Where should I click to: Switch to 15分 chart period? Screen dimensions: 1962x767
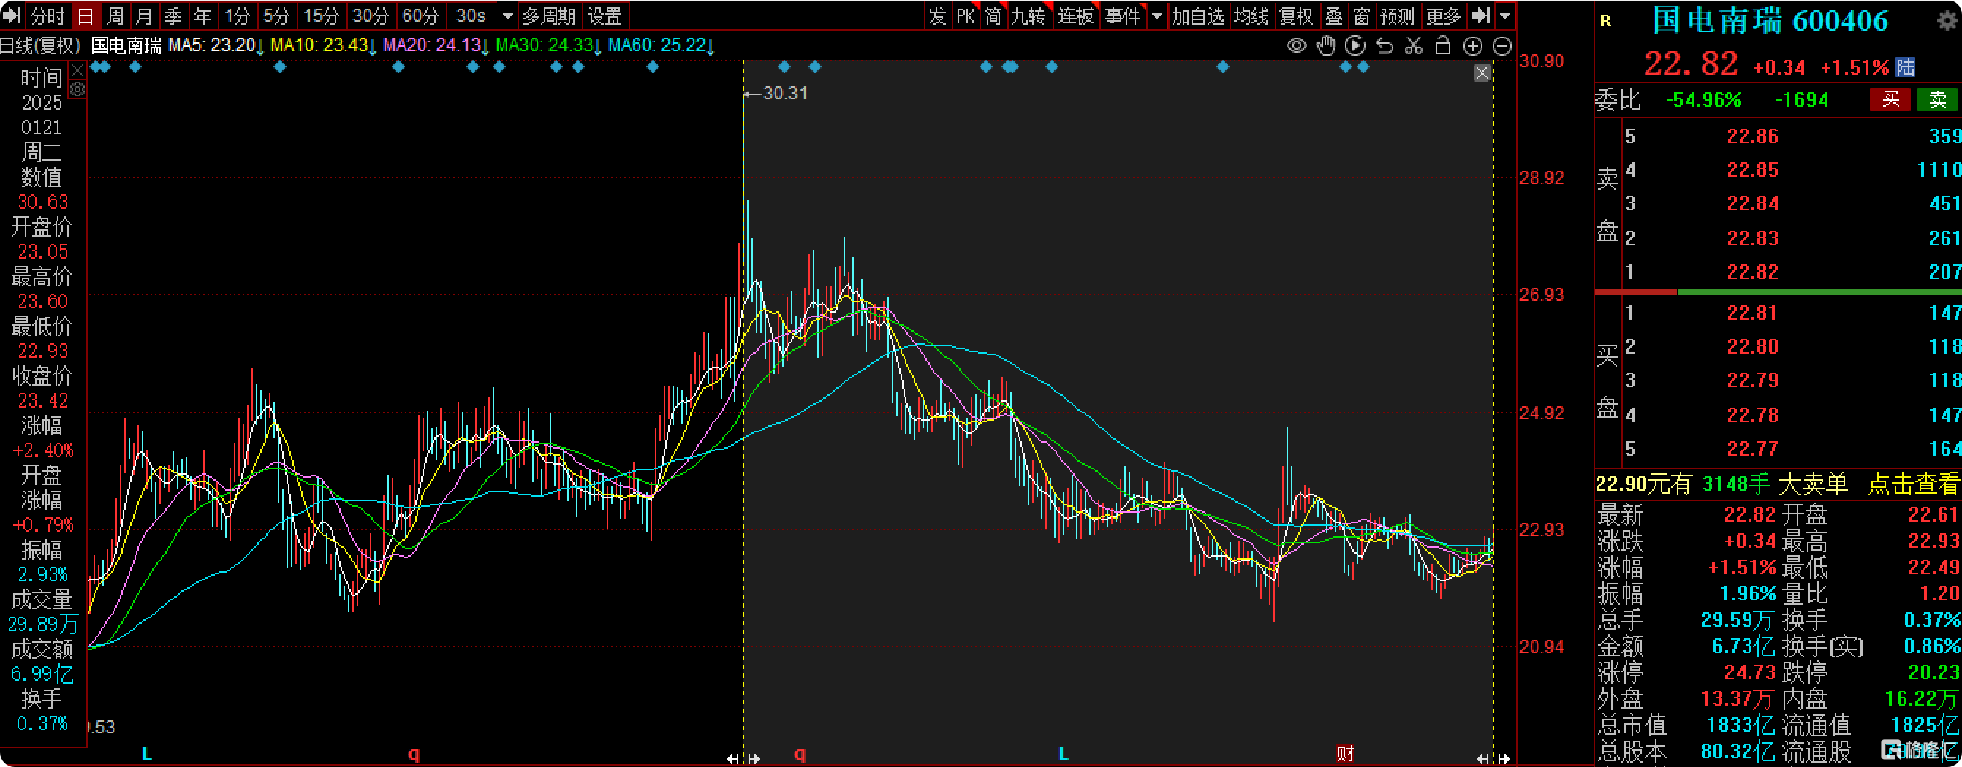321,16
